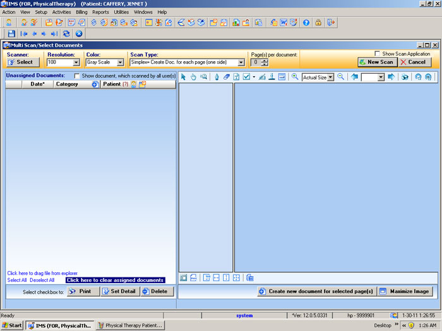Open the Actual Size zoom dropdown
442x331 pixels.
click(x=331, y=77)
